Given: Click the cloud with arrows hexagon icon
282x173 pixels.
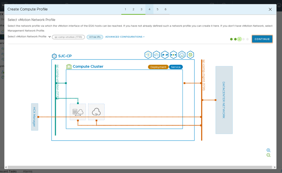Looking at the screenshot, I should pos(182,55).
